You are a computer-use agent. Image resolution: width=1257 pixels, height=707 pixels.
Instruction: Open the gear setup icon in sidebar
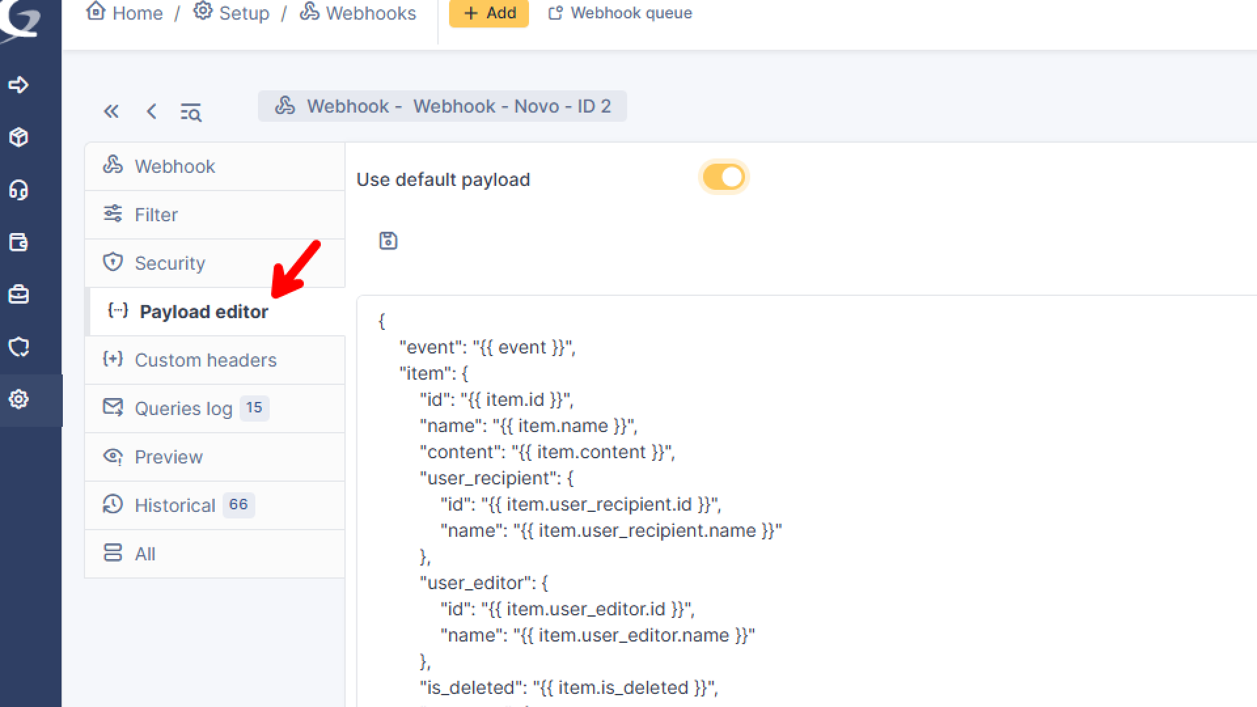coord(19,399)
